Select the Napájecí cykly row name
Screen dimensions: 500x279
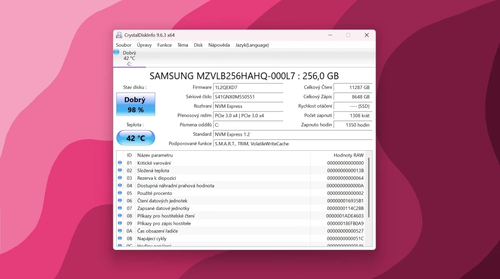pyautogui.click(x=152, y=239)
